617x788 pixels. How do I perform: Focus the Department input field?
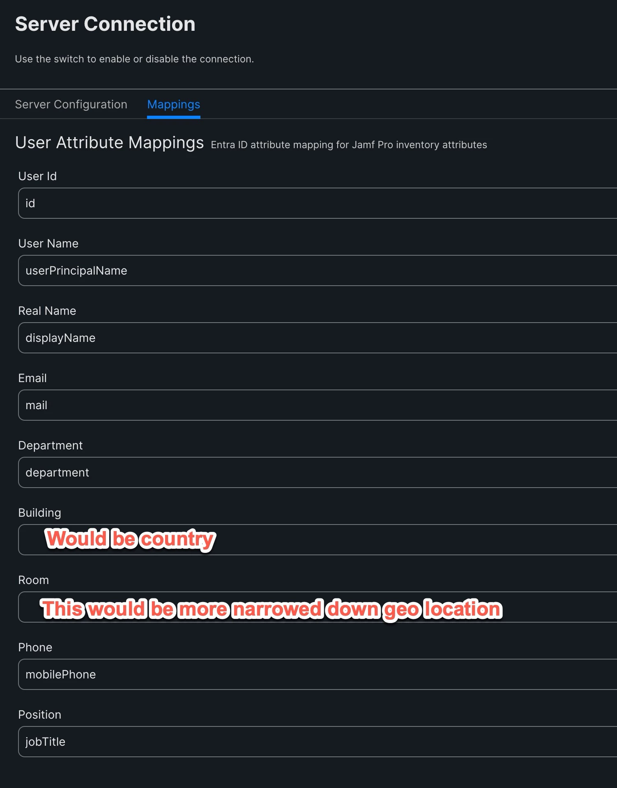318,472
